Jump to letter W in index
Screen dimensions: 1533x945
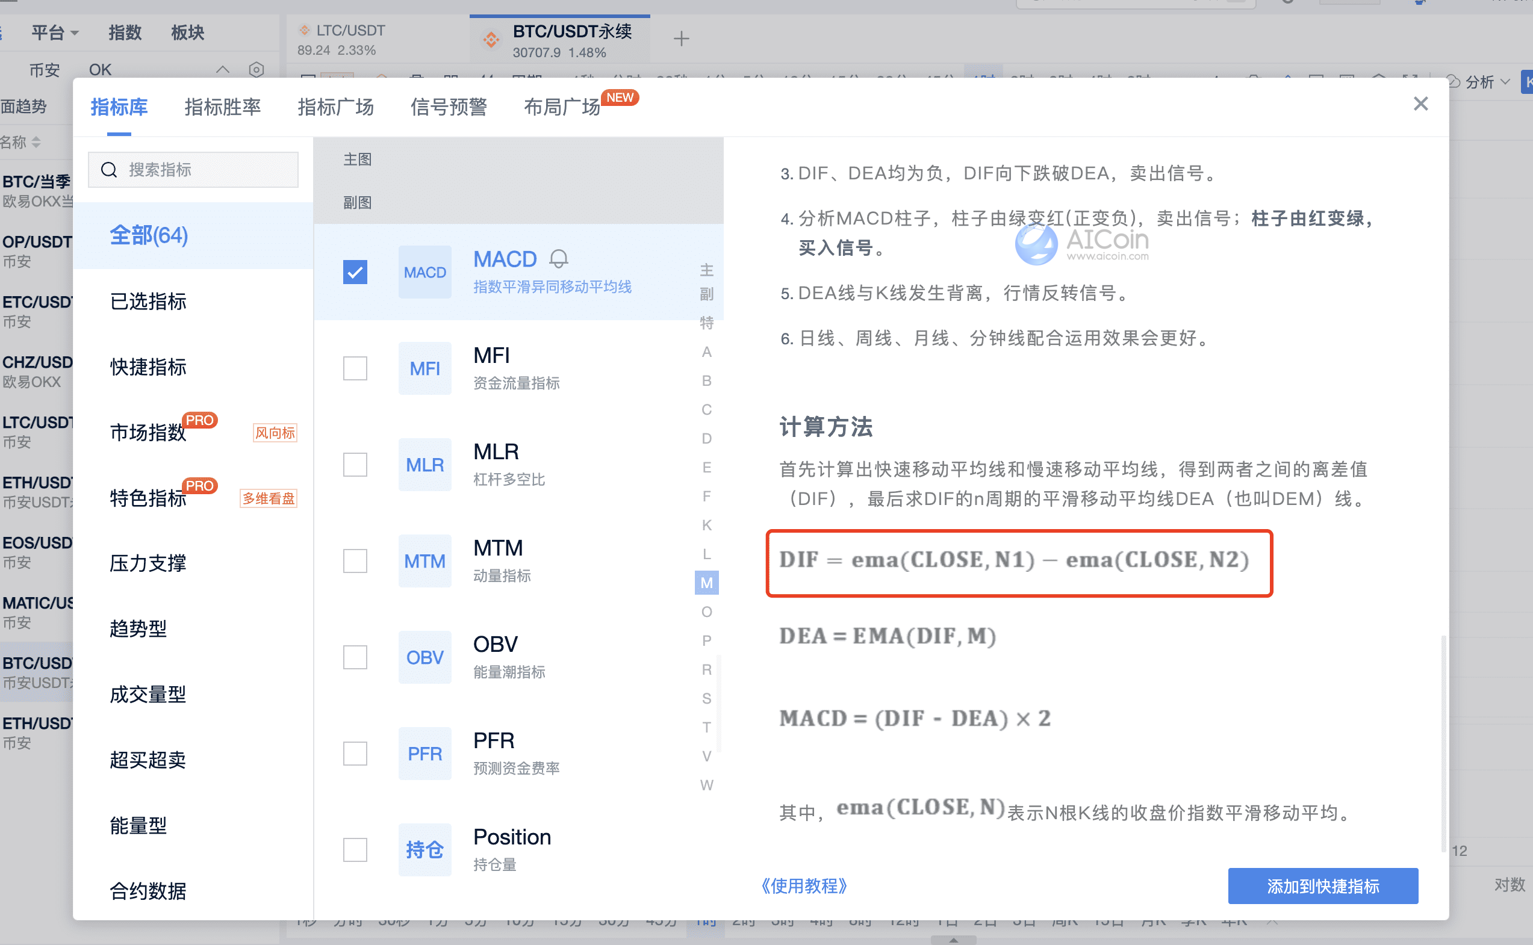click(x=706, y=785)
